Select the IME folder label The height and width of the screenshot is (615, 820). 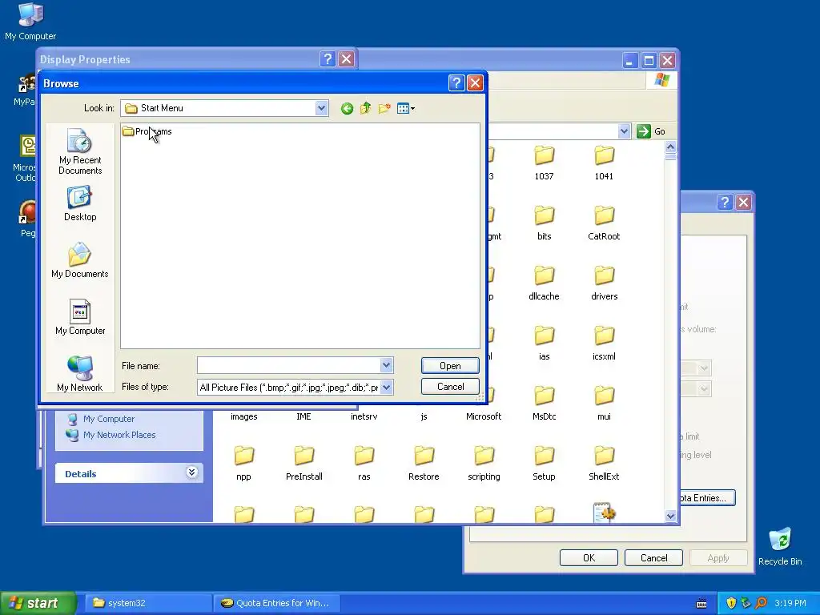[303, 416]
